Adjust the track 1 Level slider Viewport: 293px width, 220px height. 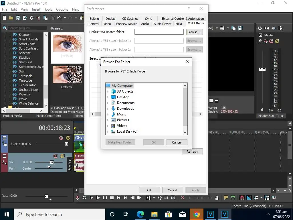tap(66, 144)
